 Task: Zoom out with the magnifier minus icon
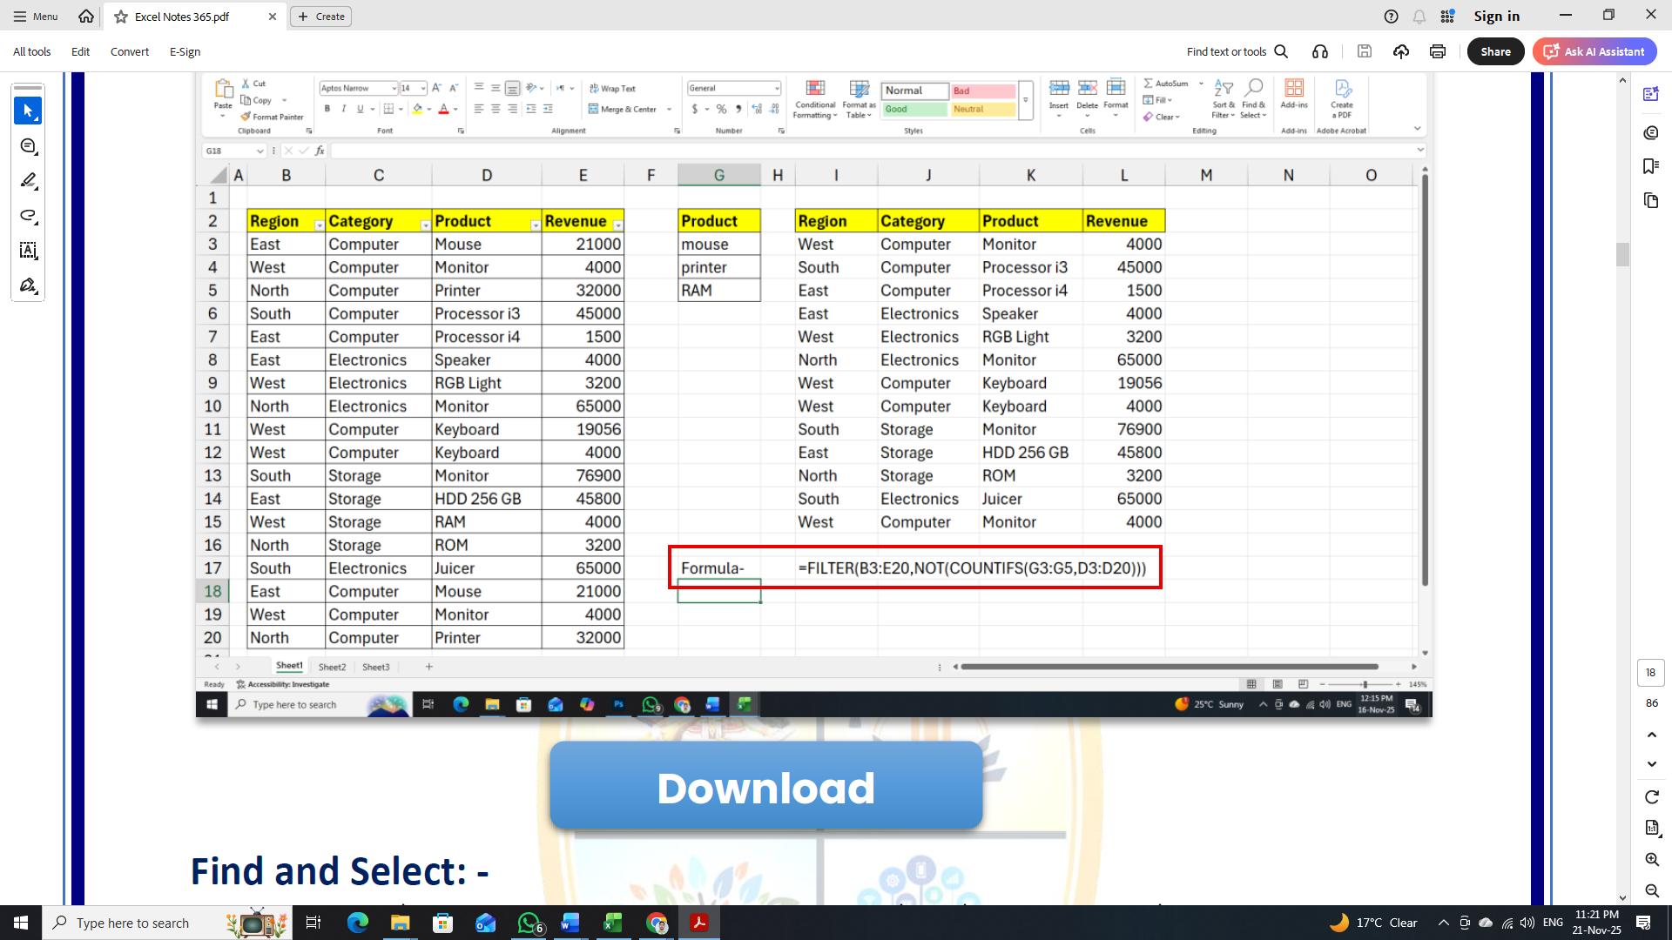click(x=1652, y=890)
